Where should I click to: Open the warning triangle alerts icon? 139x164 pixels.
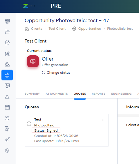pyautogui.click(x=7, y=97)
